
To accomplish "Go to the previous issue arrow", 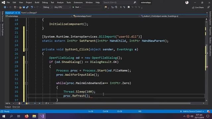I will point(35,103).
